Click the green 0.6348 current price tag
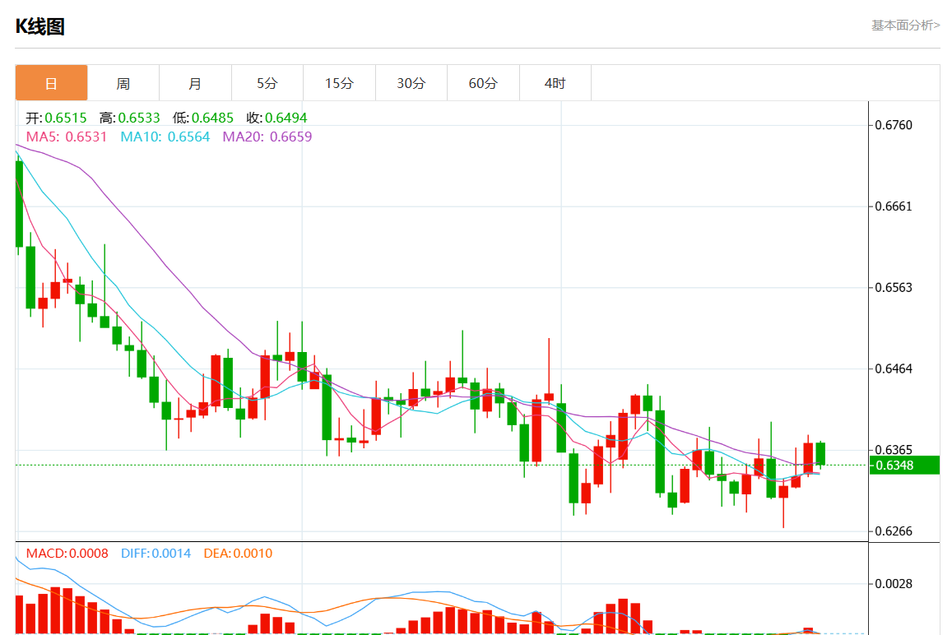This screenshot has height=635, width=952. pos(904,465)
